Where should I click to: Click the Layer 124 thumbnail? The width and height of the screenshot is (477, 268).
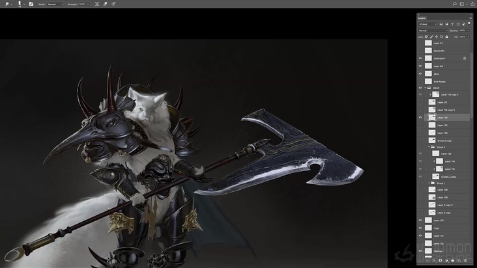click(x=432, y=118)
